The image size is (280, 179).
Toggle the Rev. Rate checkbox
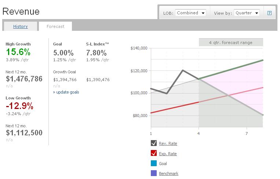click(154, 143)
